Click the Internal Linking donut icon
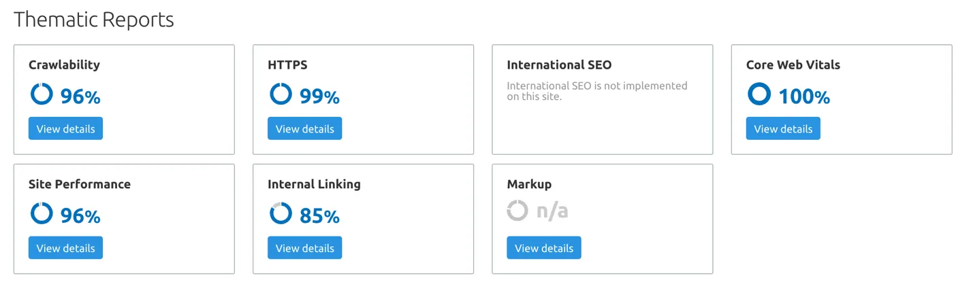The width and height of the screenshot is (973, 284). (x=281, y=213)
